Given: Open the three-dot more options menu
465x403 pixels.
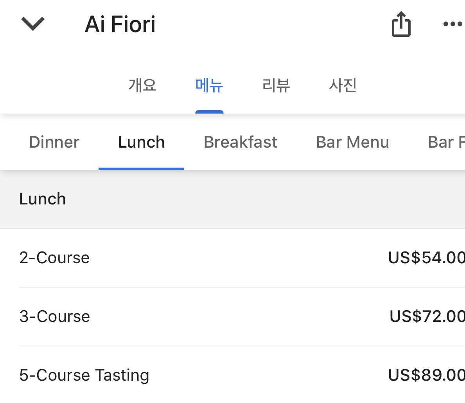Looking at the screenshot, I should pos(452,24).
